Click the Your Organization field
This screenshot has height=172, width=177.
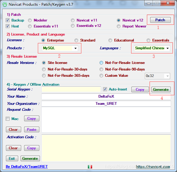(106, 104)
